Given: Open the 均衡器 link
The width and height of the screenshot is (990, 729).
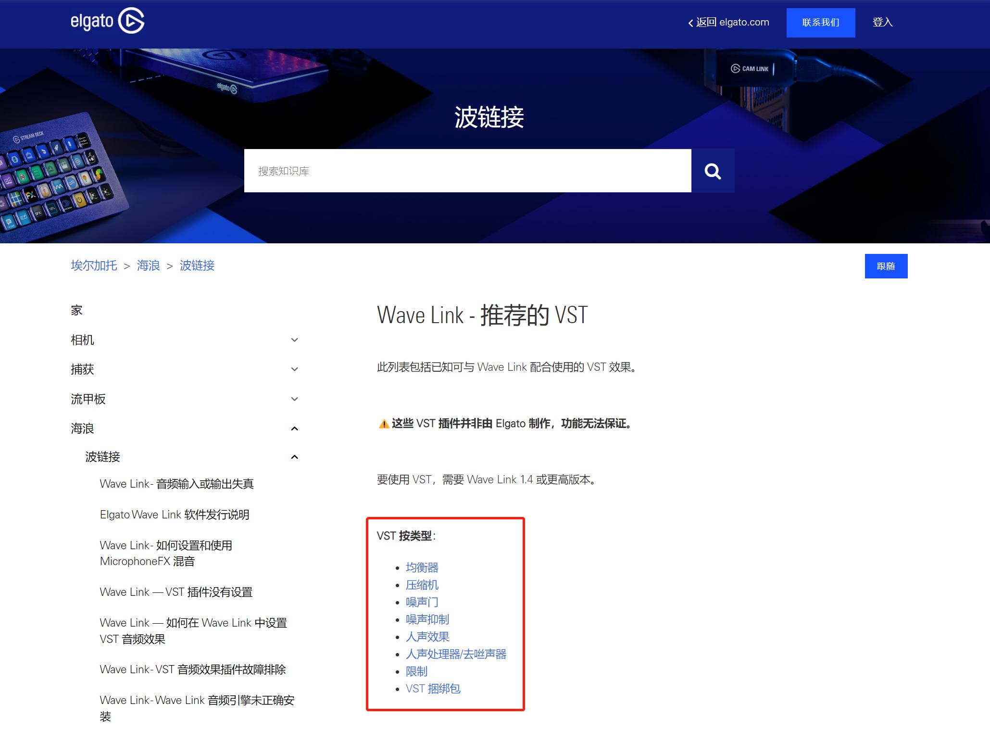Looking at the screenshot, I should [x=422, y=567].
